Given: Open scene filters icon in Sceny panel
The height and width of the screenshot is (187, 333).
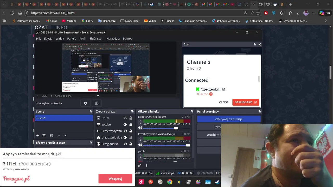Looking at the screenshot, I should [51, 136].
